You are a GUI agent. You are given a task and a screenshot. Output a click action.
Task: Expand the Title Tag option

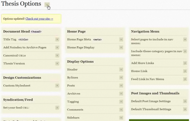(x=57, y=39)
